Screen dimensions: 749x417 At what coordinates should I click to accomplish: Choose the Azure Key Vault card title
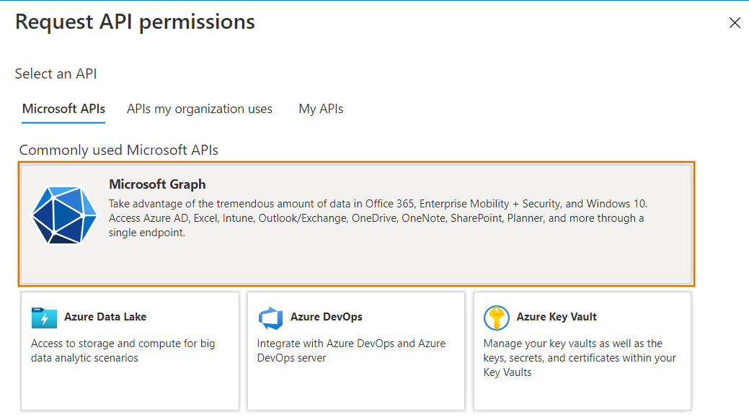[557, 317]
